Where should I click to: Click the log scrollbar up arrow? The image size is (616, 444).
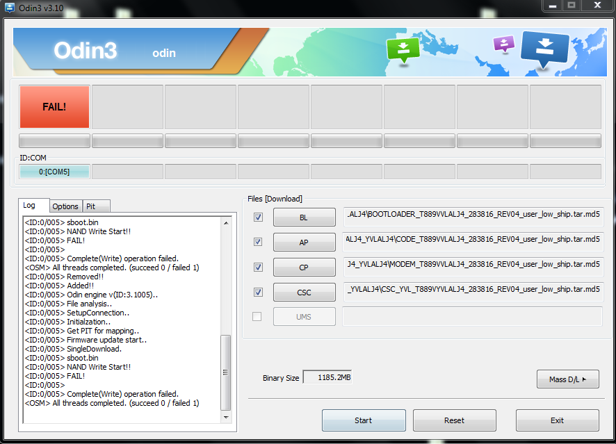226,223
